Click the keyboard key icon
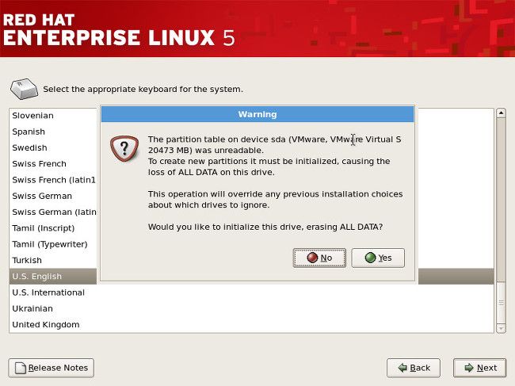Screen dimensions: 515x386 click(24, 89)
